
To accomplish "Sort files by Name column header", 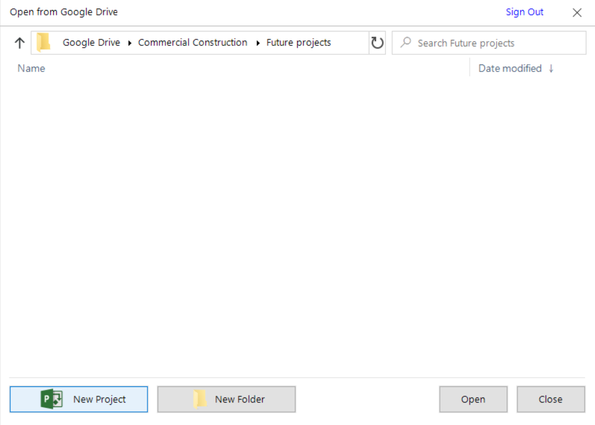I will click(x=31, y=68).
